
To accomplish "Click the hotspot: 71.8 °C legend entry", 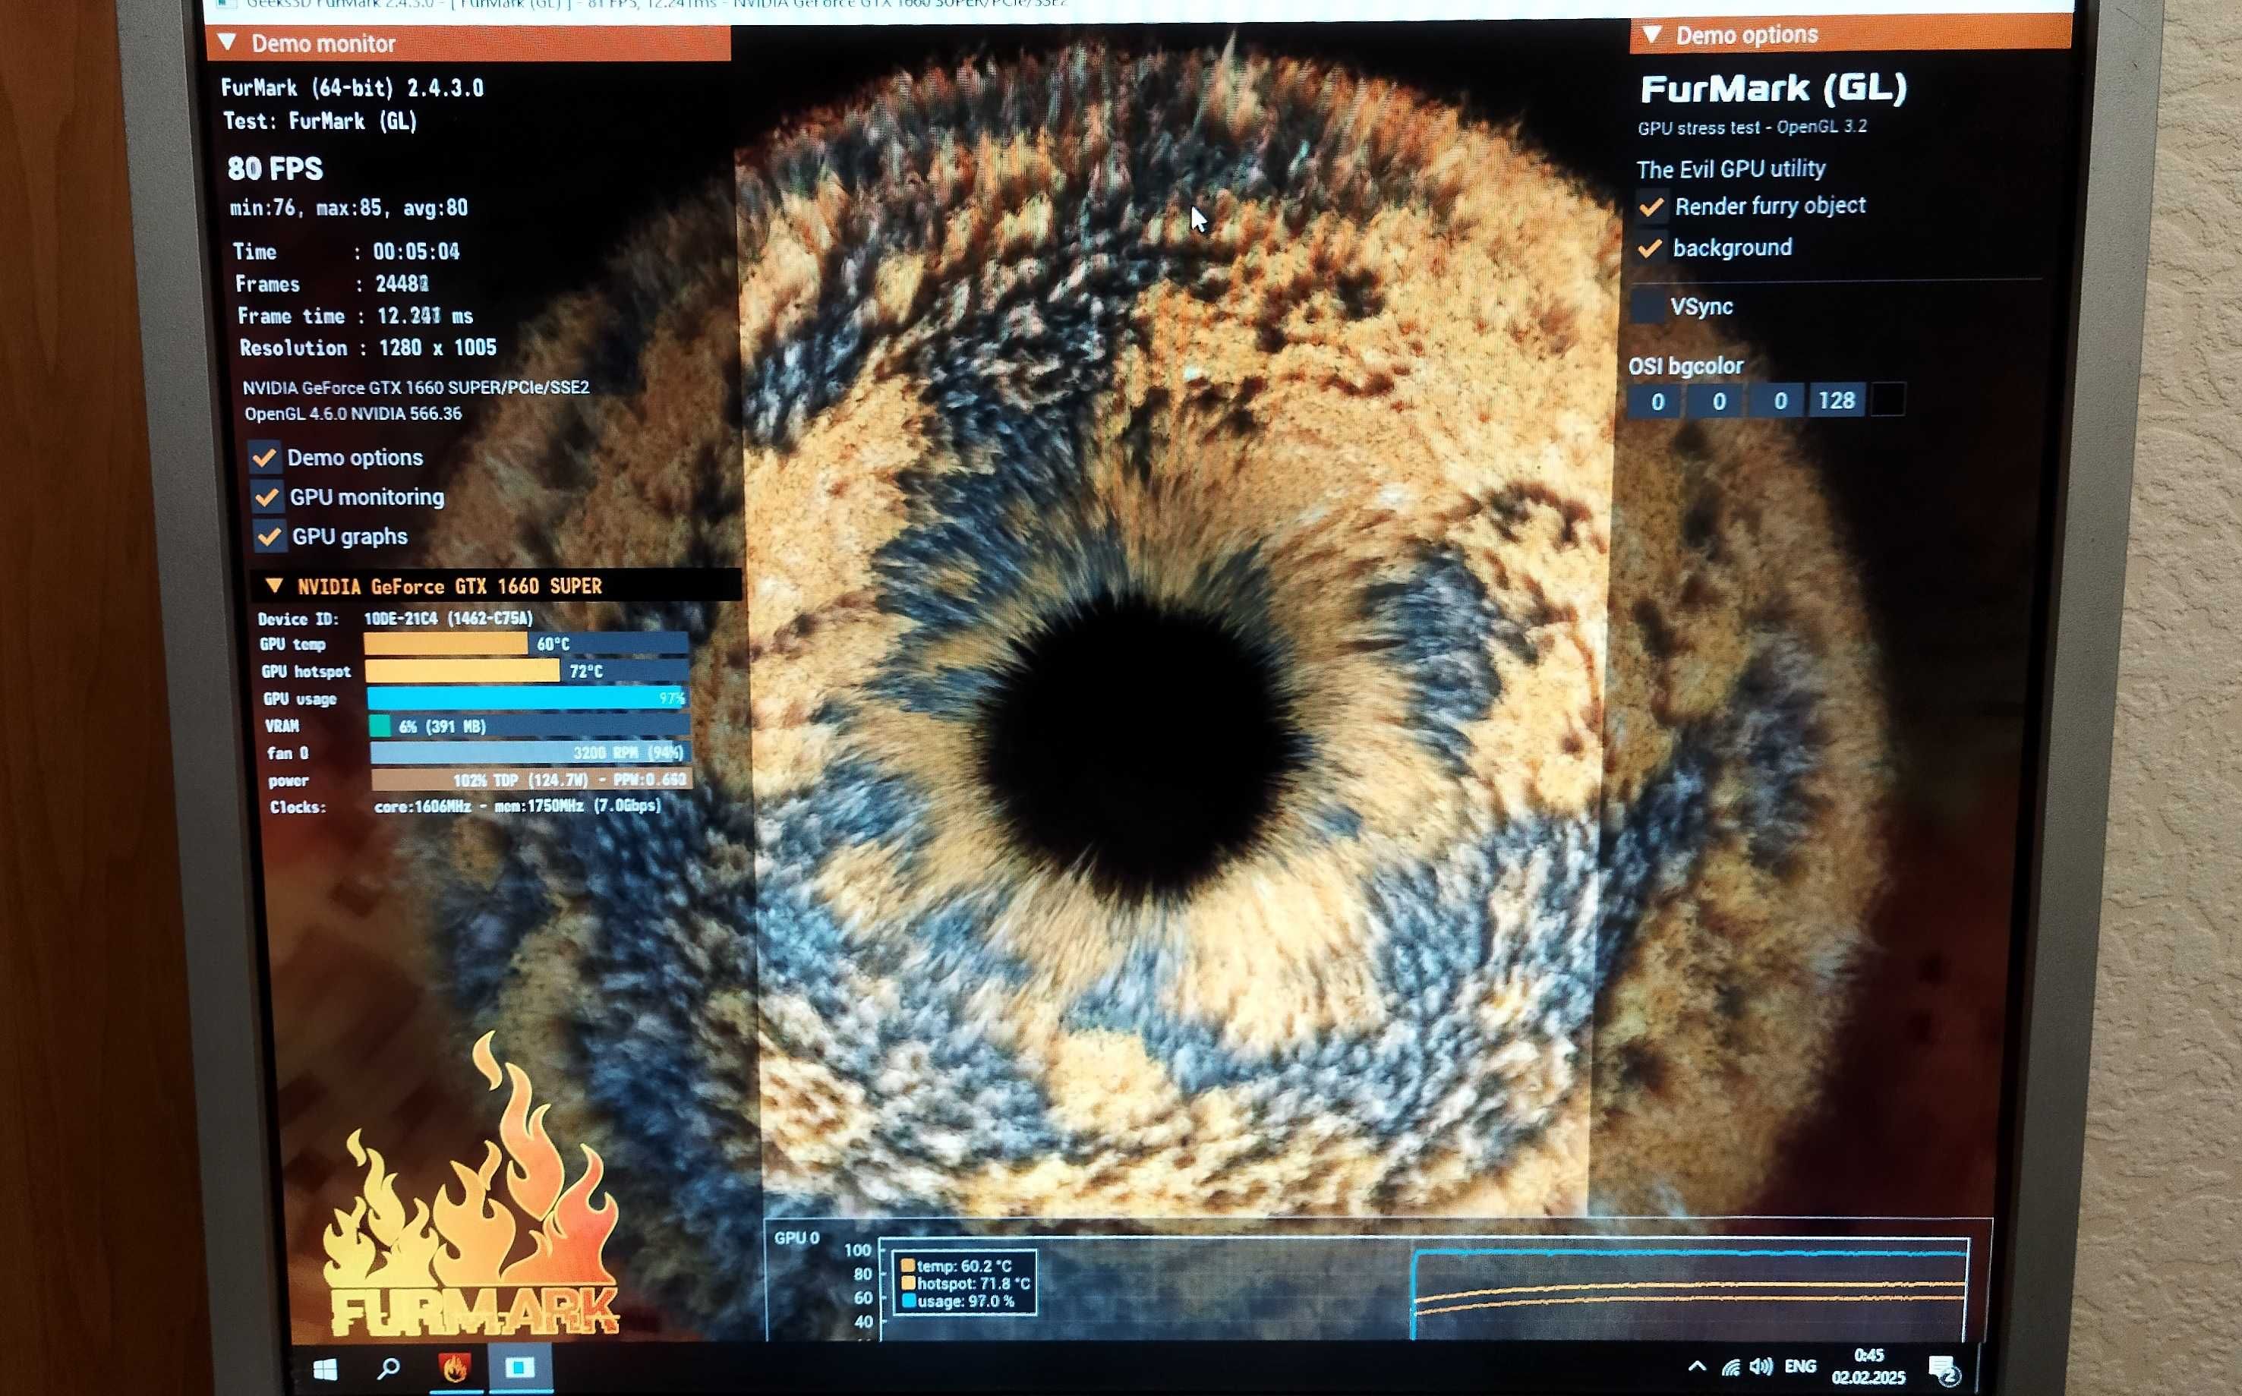I will 966,1284.
